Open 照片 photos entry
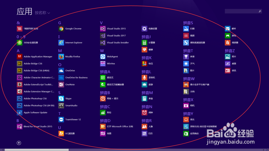Image resolution: width=269 pixels, height=151 pixels. coord(231,57)
